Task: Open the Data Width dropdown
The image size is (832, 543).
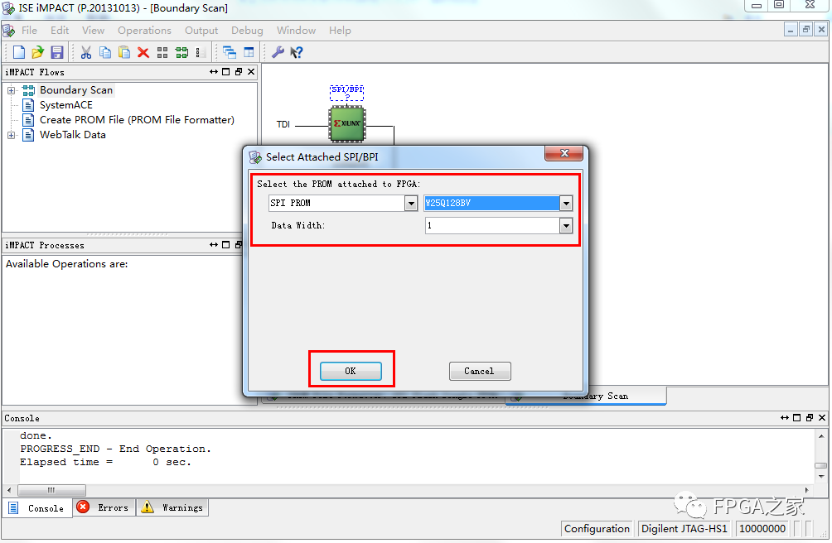Action: pyautogui.click(x=566, y=226)
